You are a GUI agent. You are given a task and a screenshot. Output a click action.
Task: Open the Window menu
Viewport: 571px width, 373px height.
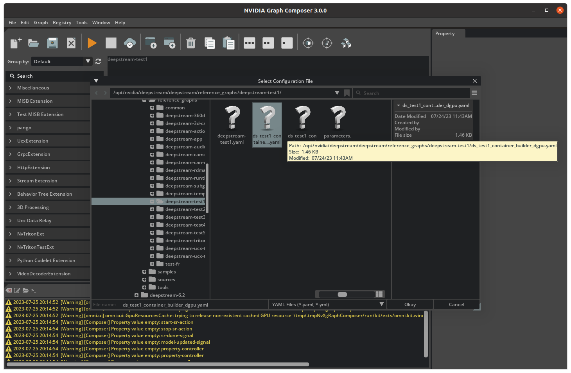click(x=101, y=23)
